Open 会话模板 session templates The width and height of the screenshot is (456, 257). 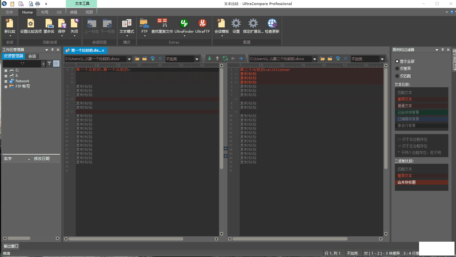(x=221, y=23)
